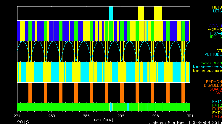Click the 304 tick on time axis

pos(190,116)
